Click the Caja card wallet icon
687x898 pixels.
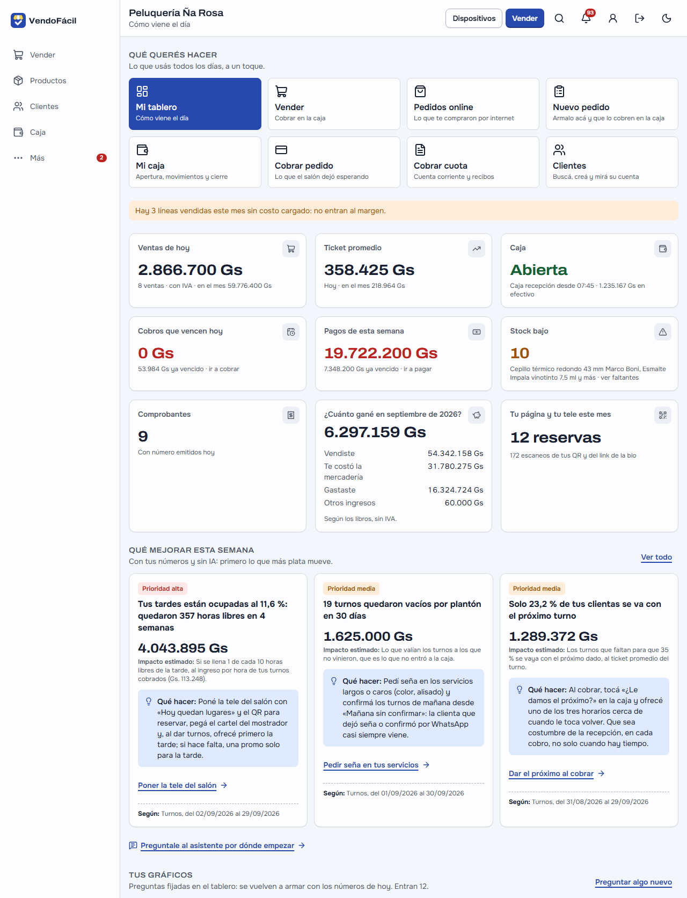(663, 249)
